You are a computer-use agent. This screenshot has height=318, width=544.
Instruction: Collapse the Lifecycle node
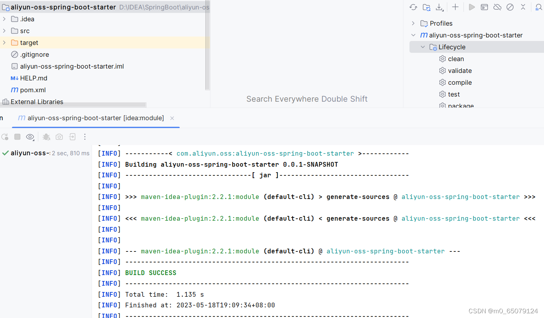423,47
